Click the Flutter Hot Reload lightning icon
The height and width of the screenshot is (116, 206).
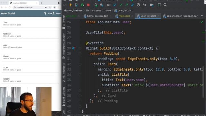tap(70, 5)
